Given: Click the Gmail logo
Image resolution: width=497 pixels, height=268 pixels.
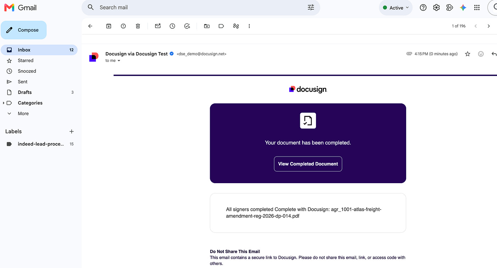Looking at the screenshot, I should [x=20, y=7].
